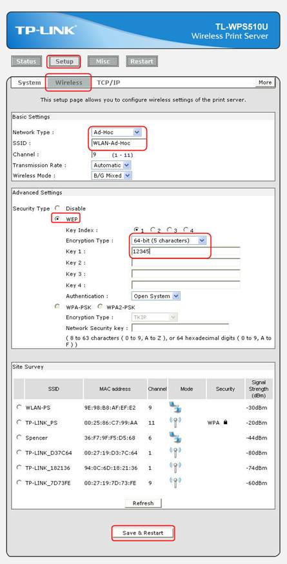Click the -30dBm signal strength value
Viewport: 287px width, 564px height.
click(x=258, y=408)
